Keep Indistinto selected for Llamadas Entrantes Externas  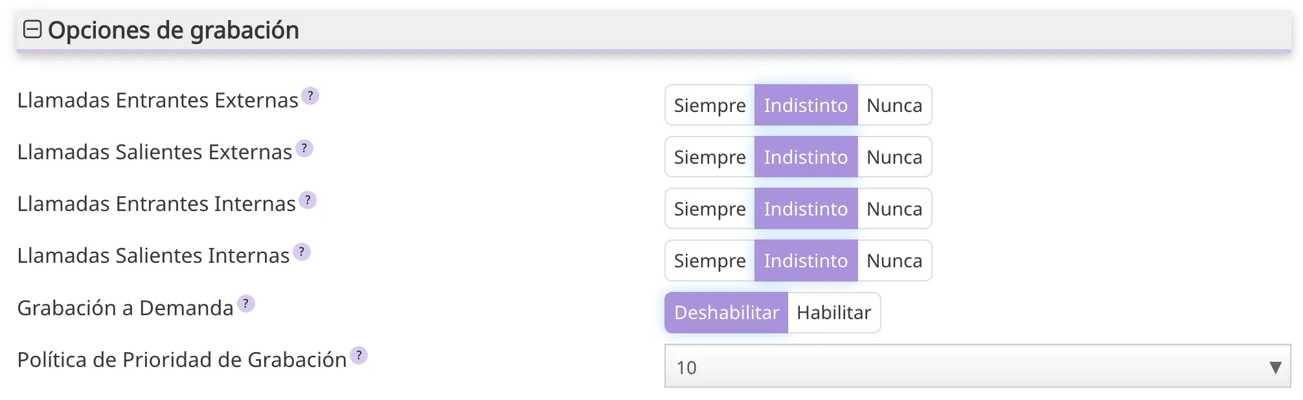(806, 105)
